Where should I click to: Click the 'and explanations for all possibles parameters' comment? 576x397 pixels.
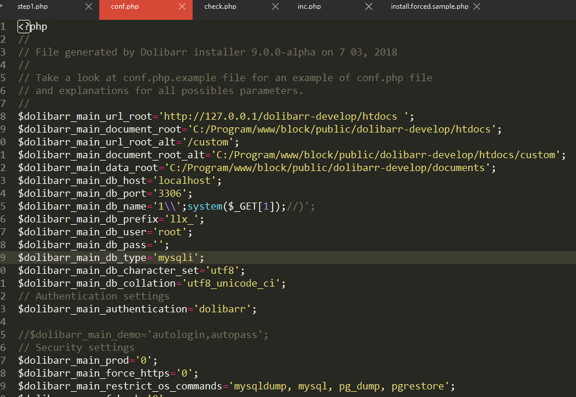(161, 91)
